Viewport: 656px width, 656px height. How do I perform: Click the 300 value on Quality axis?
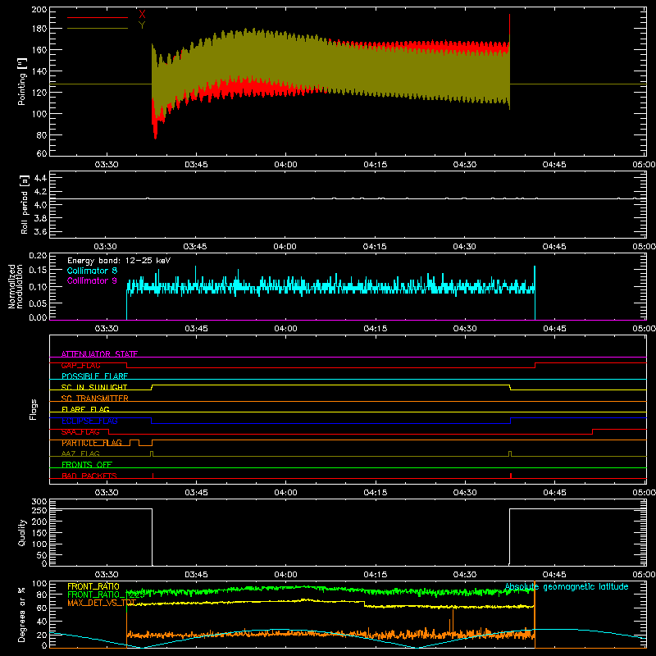pos(39,502)
